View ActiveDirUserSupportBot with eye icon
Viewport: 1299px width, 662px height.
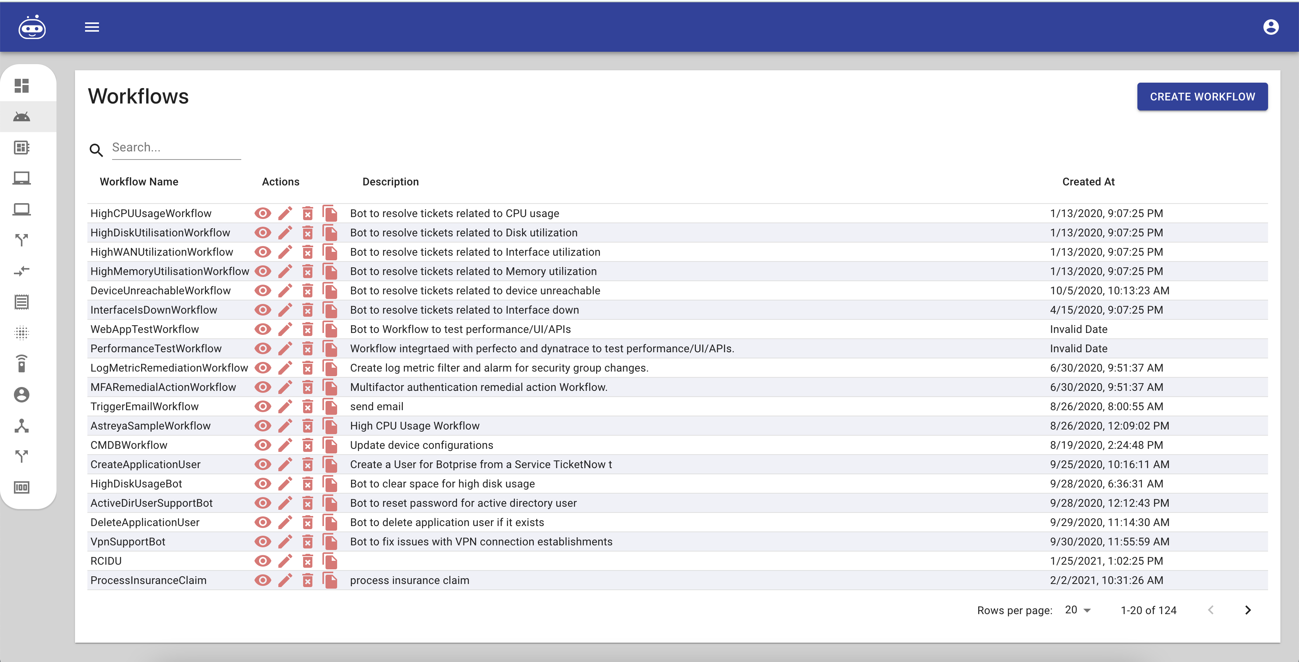click(x=263, y=503)
